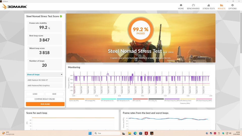This screenshot has height=136, width=242.
Task: Open the Windows Start menu
Action: click(x=90, y=133)
